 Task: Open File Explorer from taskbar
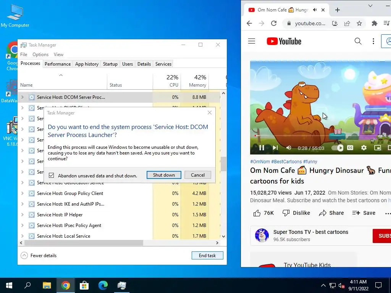[47, 285]
